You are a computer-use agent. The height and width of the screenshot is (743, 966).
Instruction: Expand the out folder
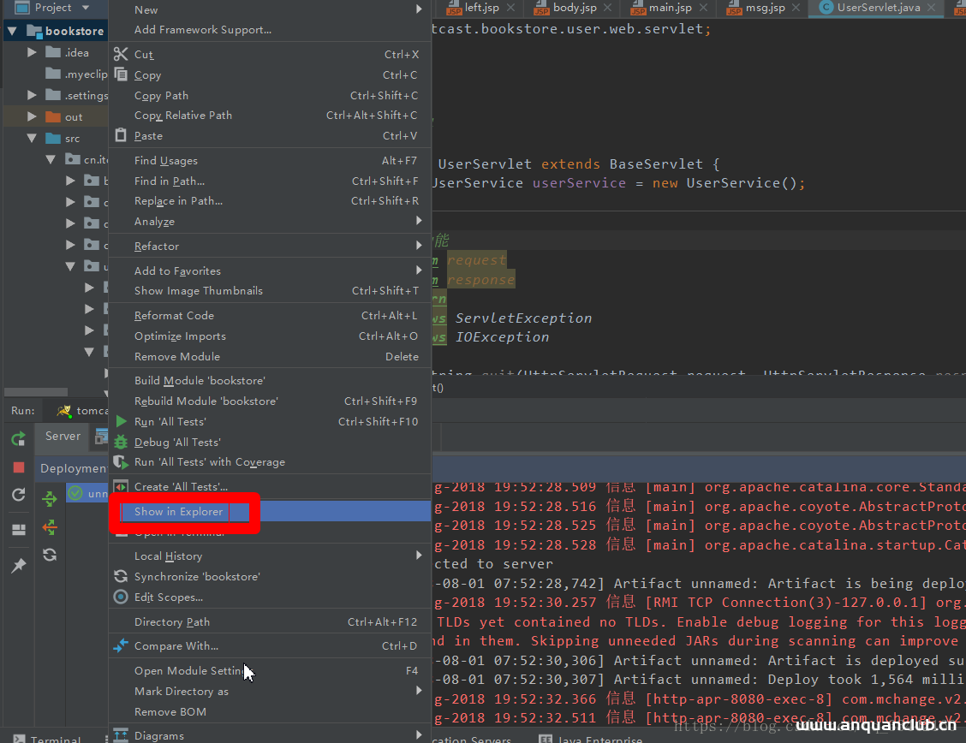pos(32,116)
